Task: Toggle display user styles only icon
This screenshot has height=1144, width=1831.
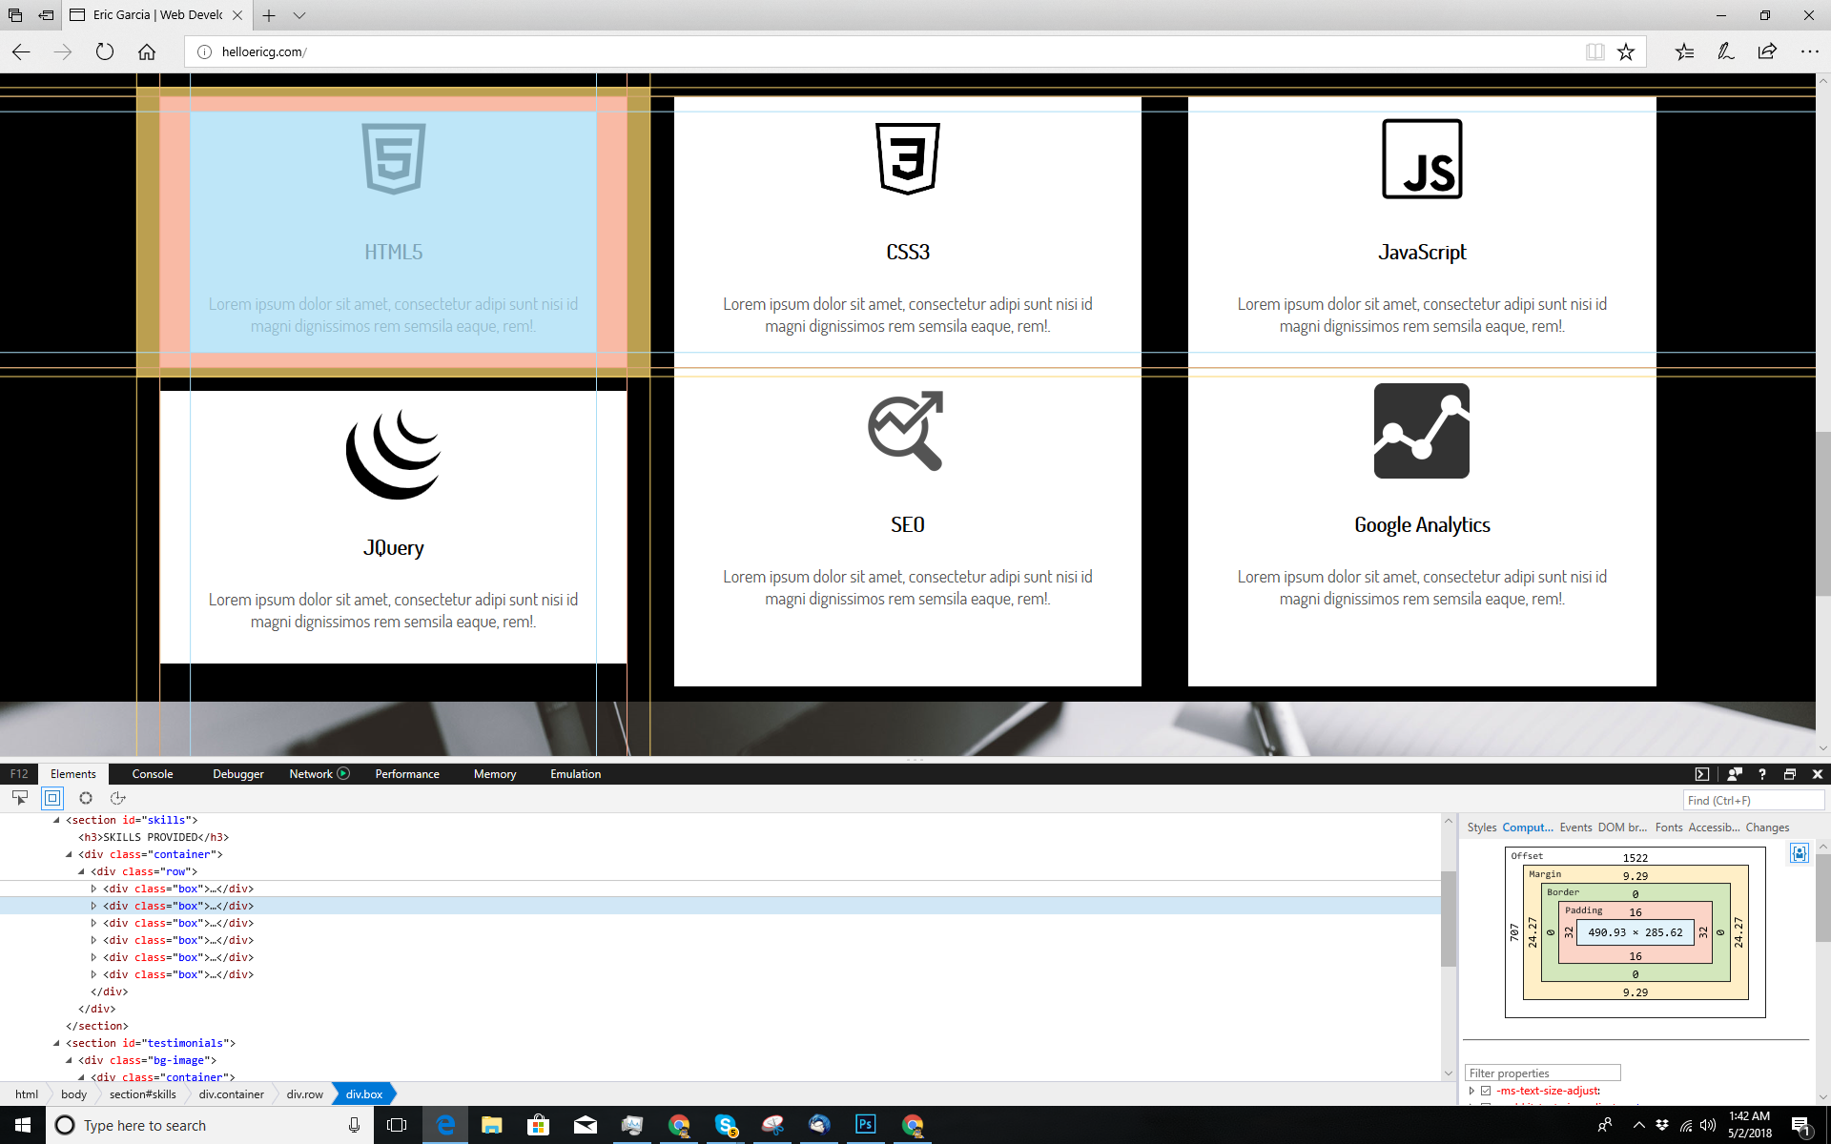Action: [1799, 853]
